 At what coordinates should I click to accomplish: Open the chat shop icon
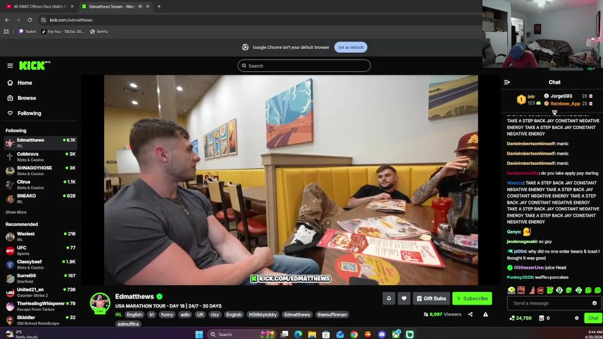542,318
